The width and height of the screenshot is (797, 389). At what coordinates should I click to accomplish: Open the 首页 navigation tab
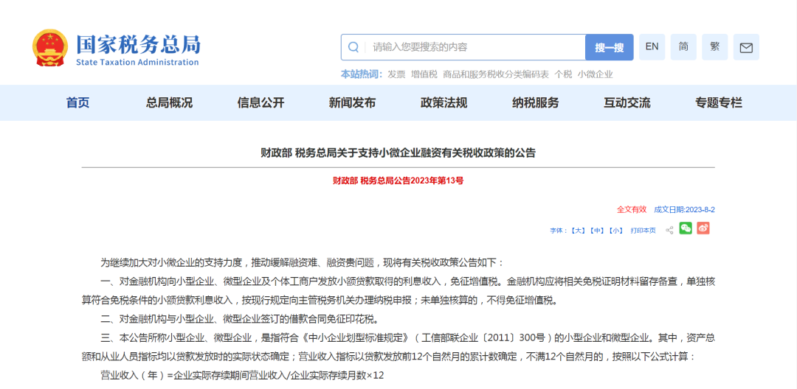point(77,103)
